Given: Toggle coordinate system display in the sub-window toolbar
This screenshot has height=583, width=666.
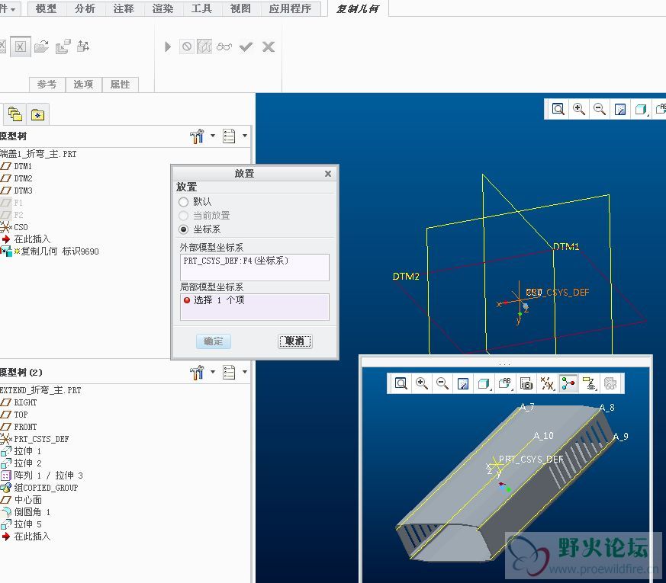Looking at the screenshot, I should point(568,383).
